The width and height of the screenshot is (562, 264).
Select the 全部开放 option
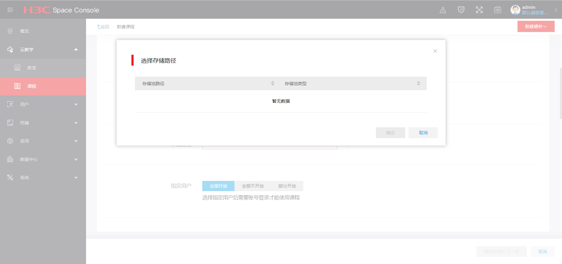coord(218,186)
